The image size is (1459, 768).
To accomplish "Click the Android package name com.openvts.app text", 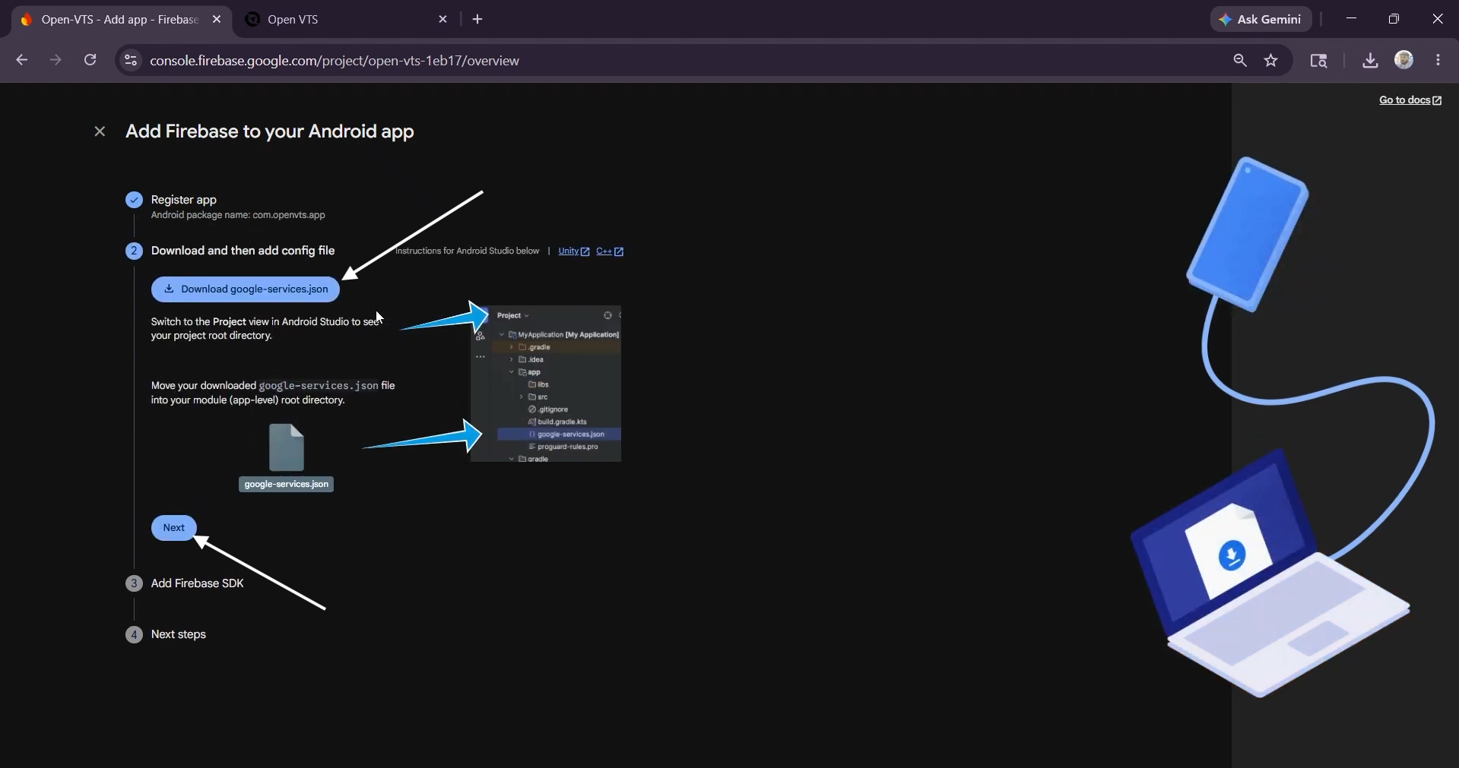I will pos(238,215).
